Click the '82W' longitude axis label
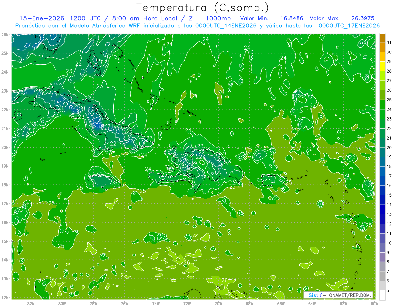The width and height of the screenshot is (398, 308). click(x=31, y=303)
